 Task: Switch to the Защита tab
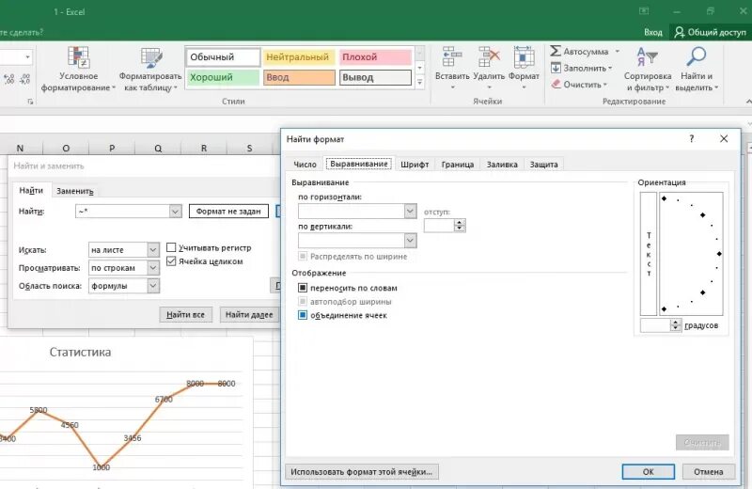click(x=544, y=165)
